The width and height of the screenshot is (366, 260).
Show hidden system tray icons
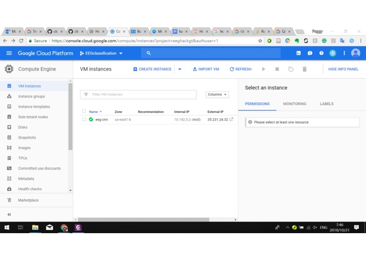pos(288,227)
